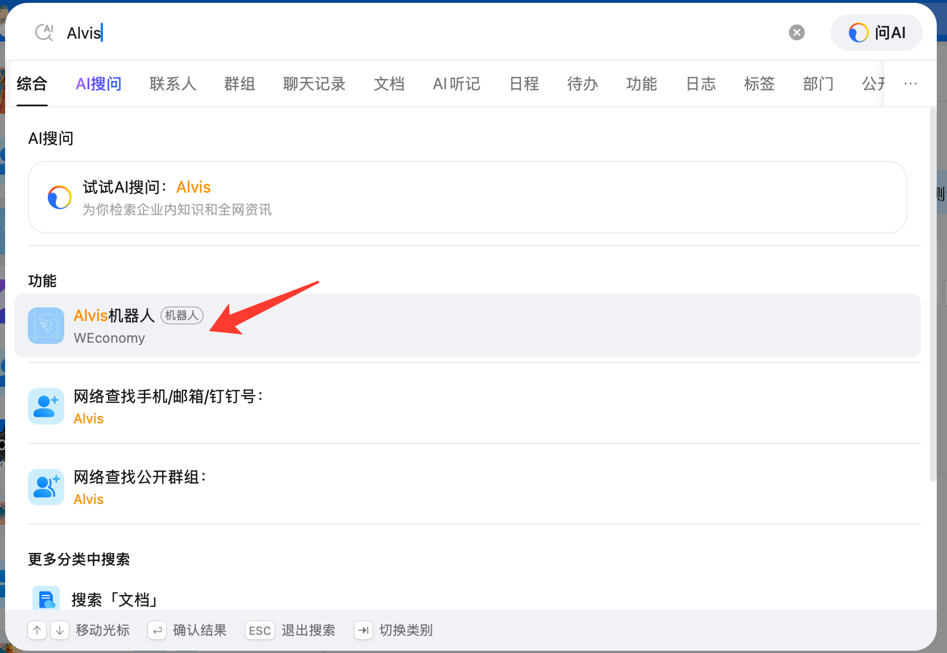The height and width of the screenshot is (653, 947).
Task: Click the 机器人 tag badge
Action: (x=182, y=315)
